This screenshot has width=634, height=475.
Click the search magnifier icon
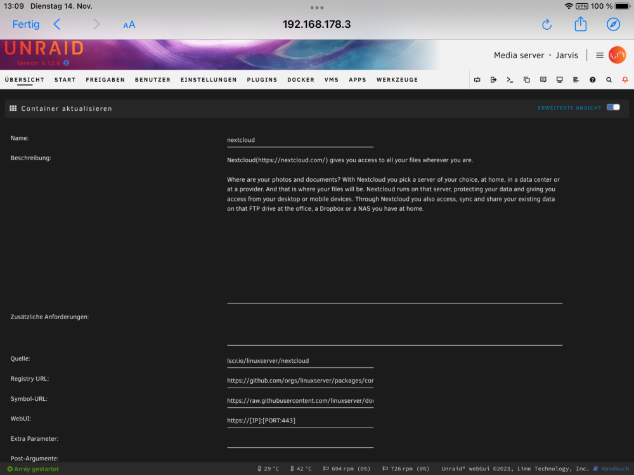[609, 80]
